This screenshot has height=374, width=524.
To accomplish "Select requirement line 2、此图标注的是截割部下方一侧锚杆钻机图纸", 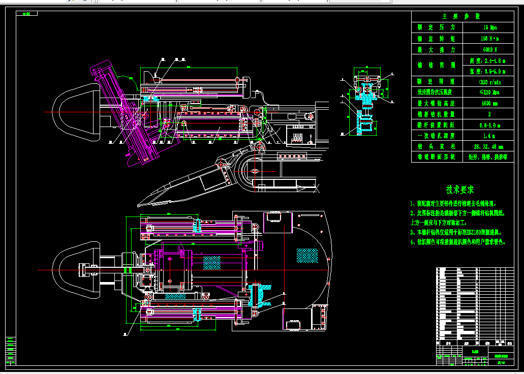I will [457, 213].
